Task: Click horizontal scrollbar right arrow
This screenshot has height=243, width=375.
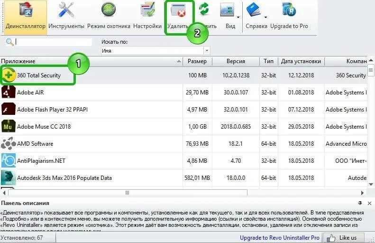Action: coord(362,193)
